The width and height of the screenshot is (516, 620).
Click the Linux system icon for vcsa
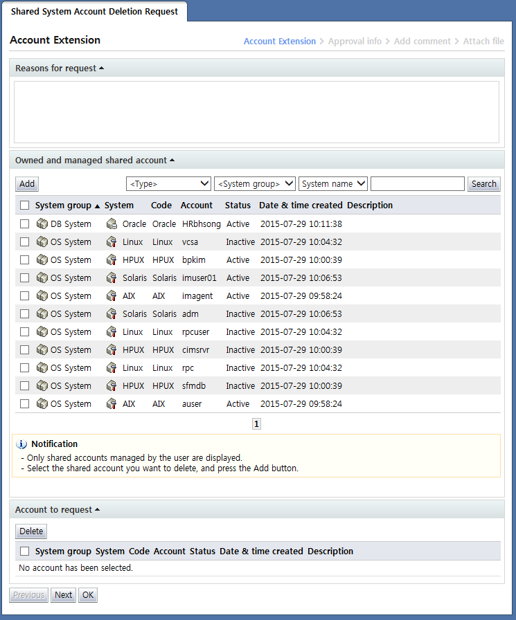tap(112, 242)
